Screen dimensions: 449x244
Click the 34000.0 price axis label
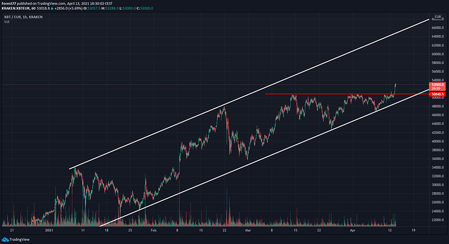click(437, 167)
